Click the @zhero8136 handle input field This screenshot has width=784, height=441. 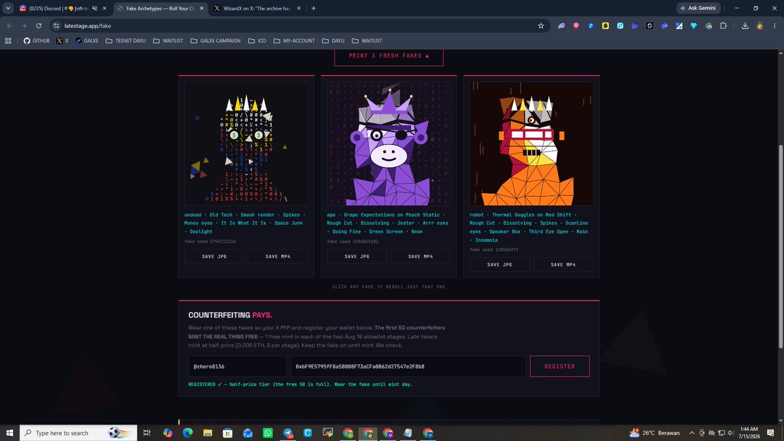click(237, 367)
